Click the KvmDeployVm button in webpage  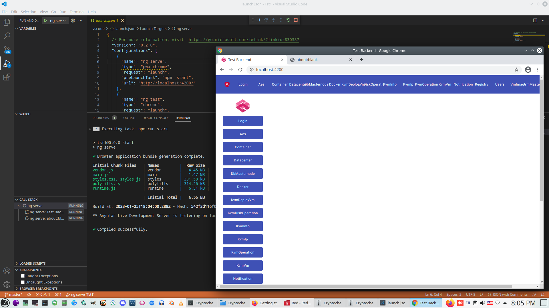tap(242, 200)
